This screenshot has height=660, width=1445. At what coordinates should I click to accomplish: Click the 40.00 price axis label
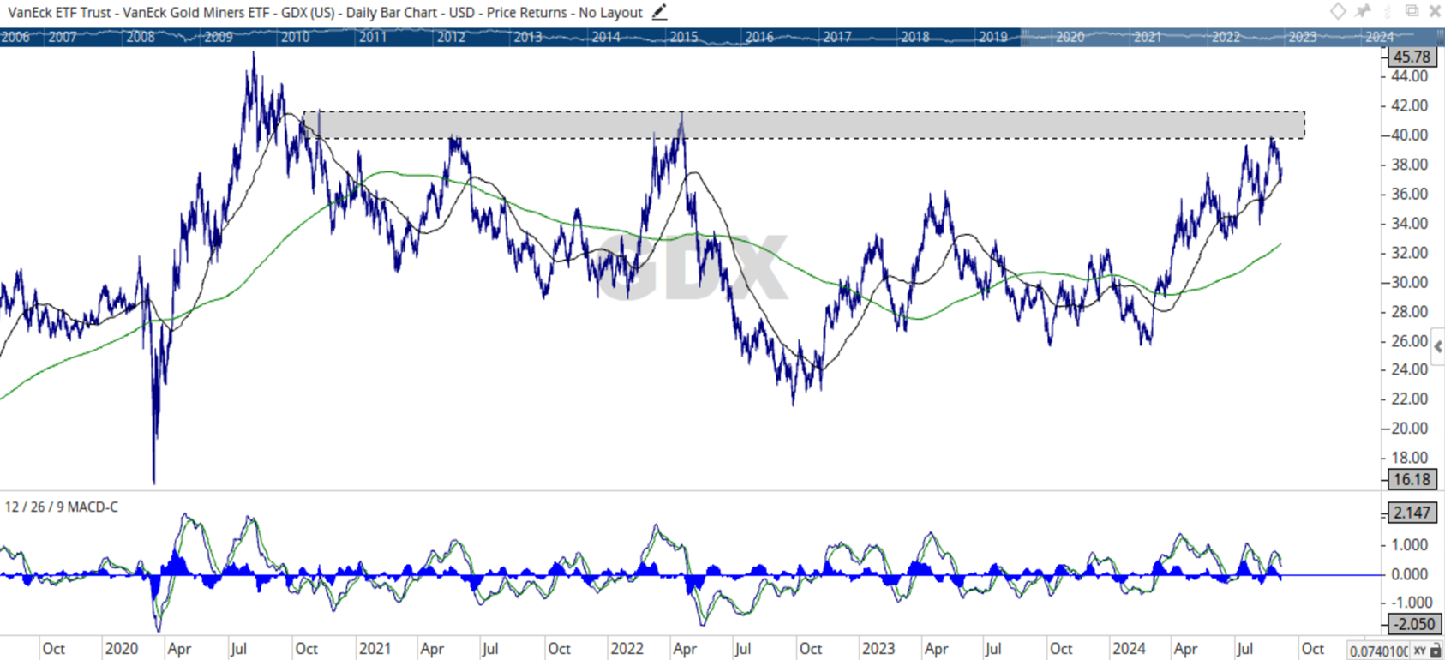(1410, 135)
